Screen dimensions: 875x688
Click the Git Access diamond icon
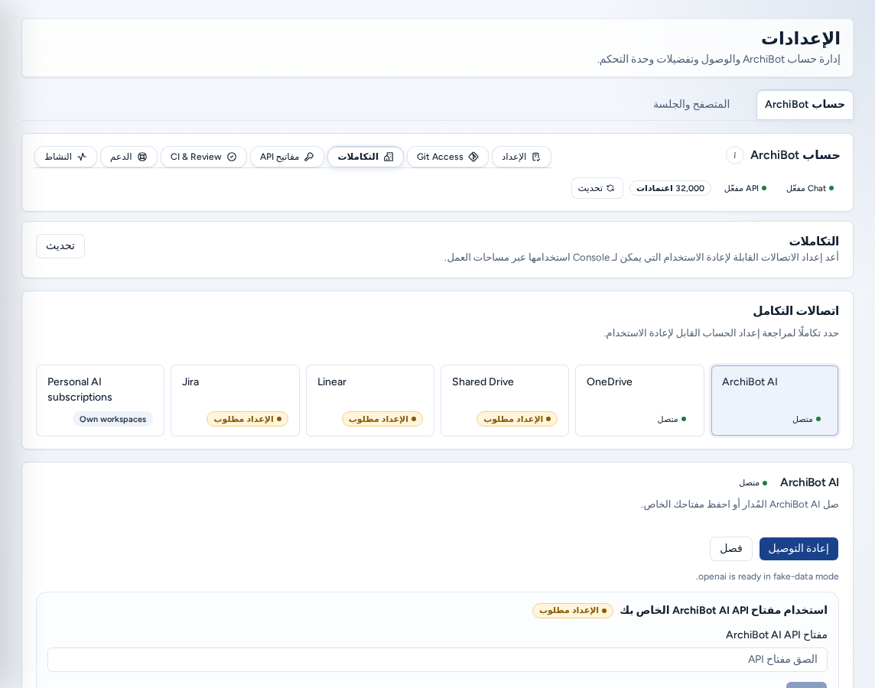[473, 157]
